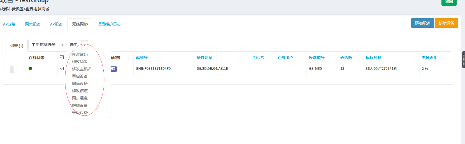Open the 项目维护日志 tab
The width and height of the screenshot is (465, 144).
click(x=109, y=24)
